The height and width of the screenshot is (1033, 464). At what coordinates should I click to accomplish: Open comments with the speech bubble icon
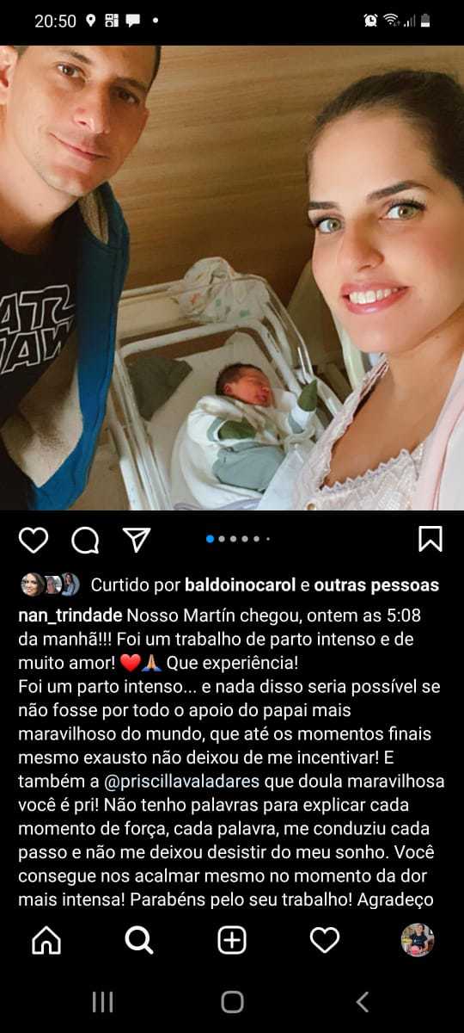pyautogui.click(x=85, y=540)
